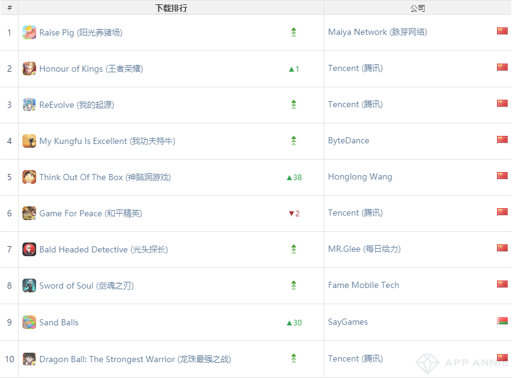The image size is (512, 379).
Task: Click the China flag in Fame Mobile Tech row
Action: [x=502, y=284]
